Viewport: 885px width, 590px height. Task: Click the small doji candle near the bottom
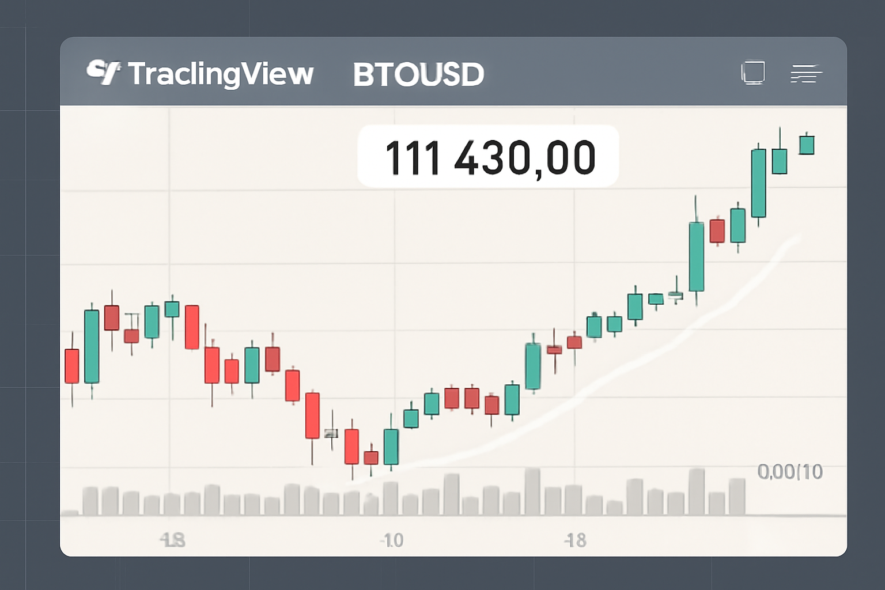click(331, 433)
